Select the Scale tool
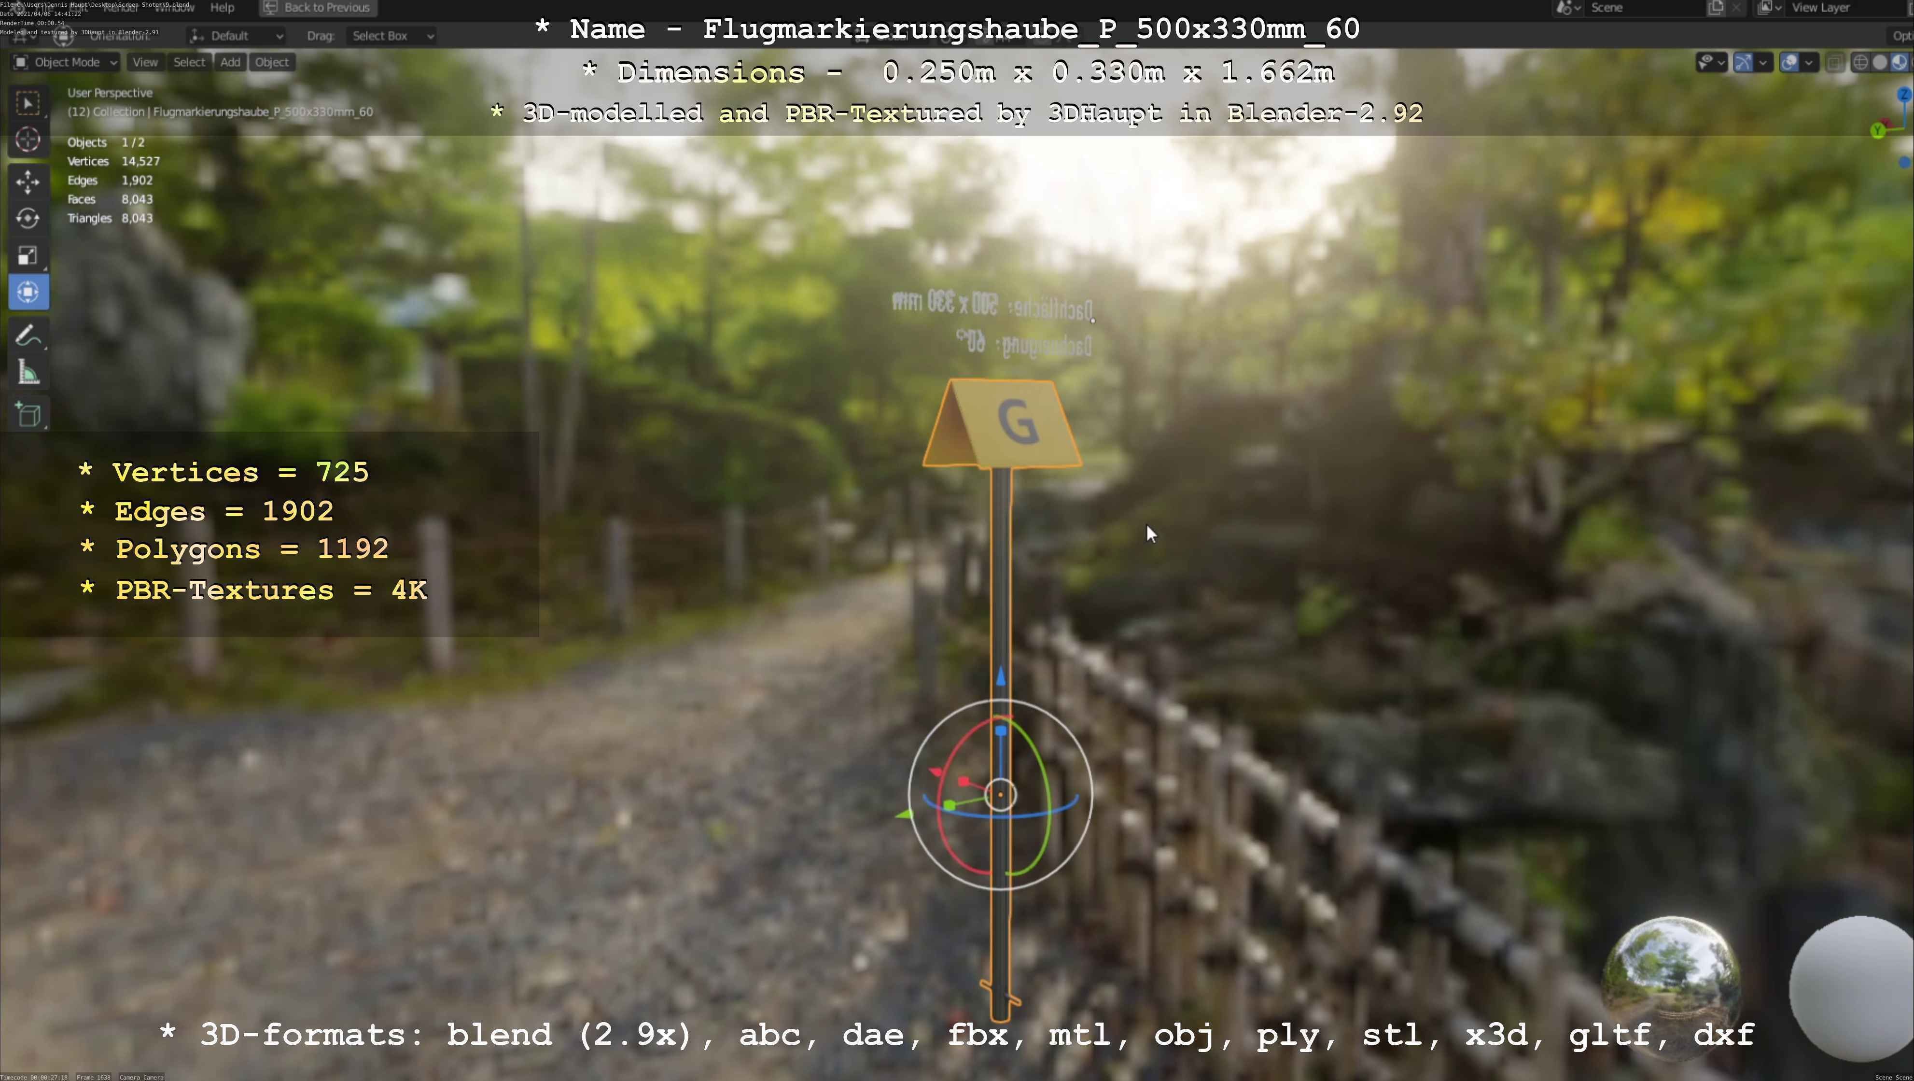The height and width of the screenshot is (1081, 1914). pos(28,255)
